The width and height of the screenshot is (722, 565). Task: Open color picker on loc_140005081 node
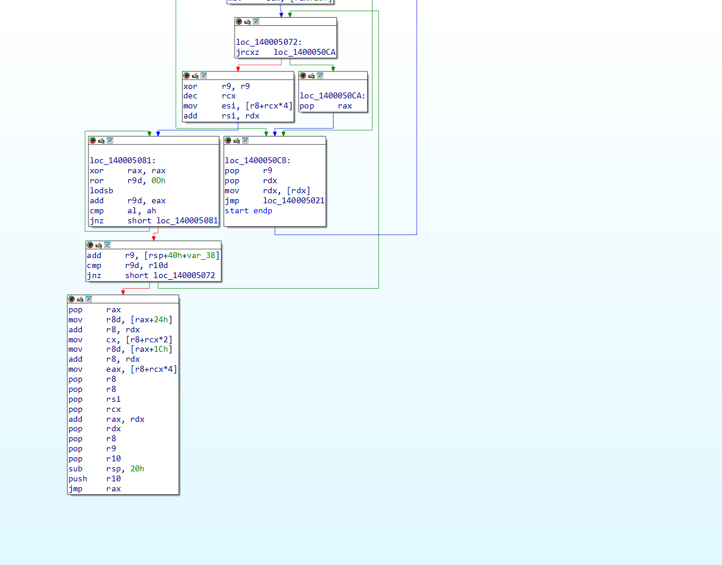point(93,140)
